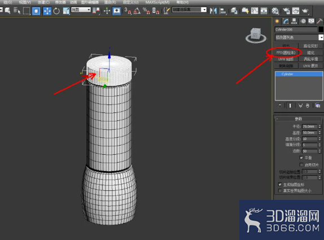Click the 边数 spinner arrows
Screen dimensions: 324x240
tap(319, 151)
